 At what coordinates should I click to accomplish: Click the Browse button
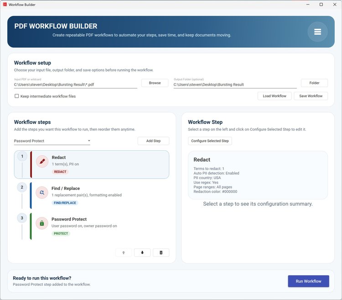coord(155,83)
